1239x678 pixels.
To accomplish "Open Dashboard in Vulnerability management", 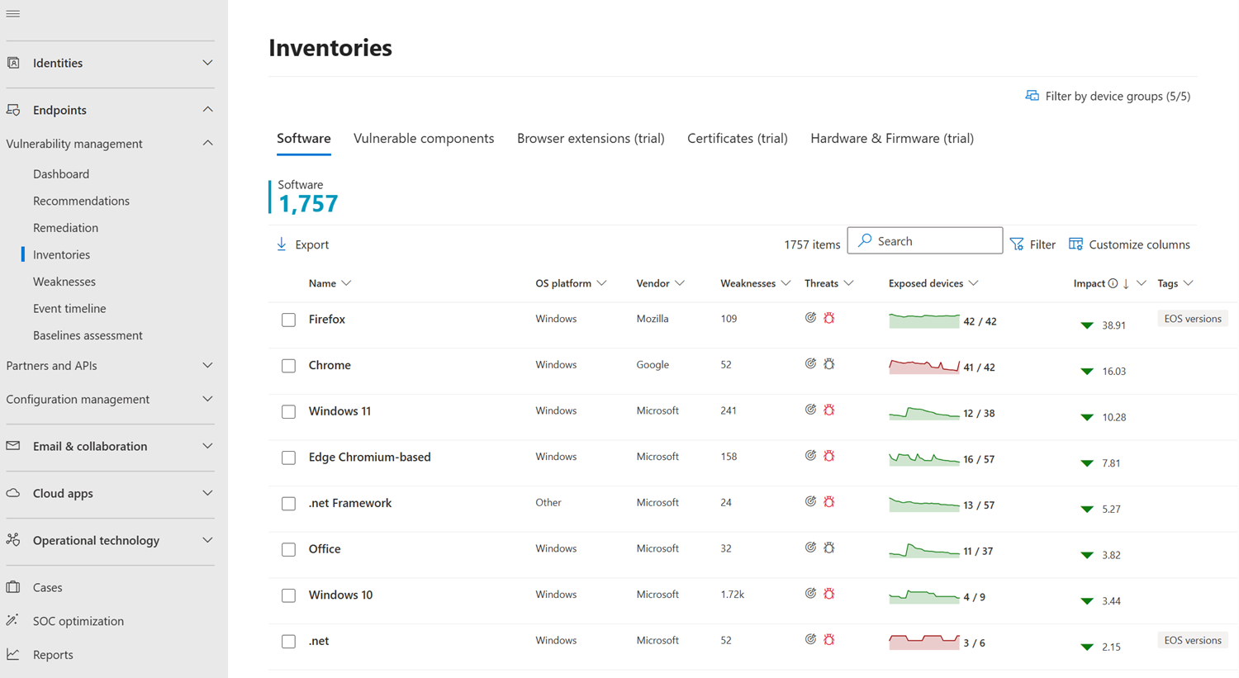I will coord(61,174).
